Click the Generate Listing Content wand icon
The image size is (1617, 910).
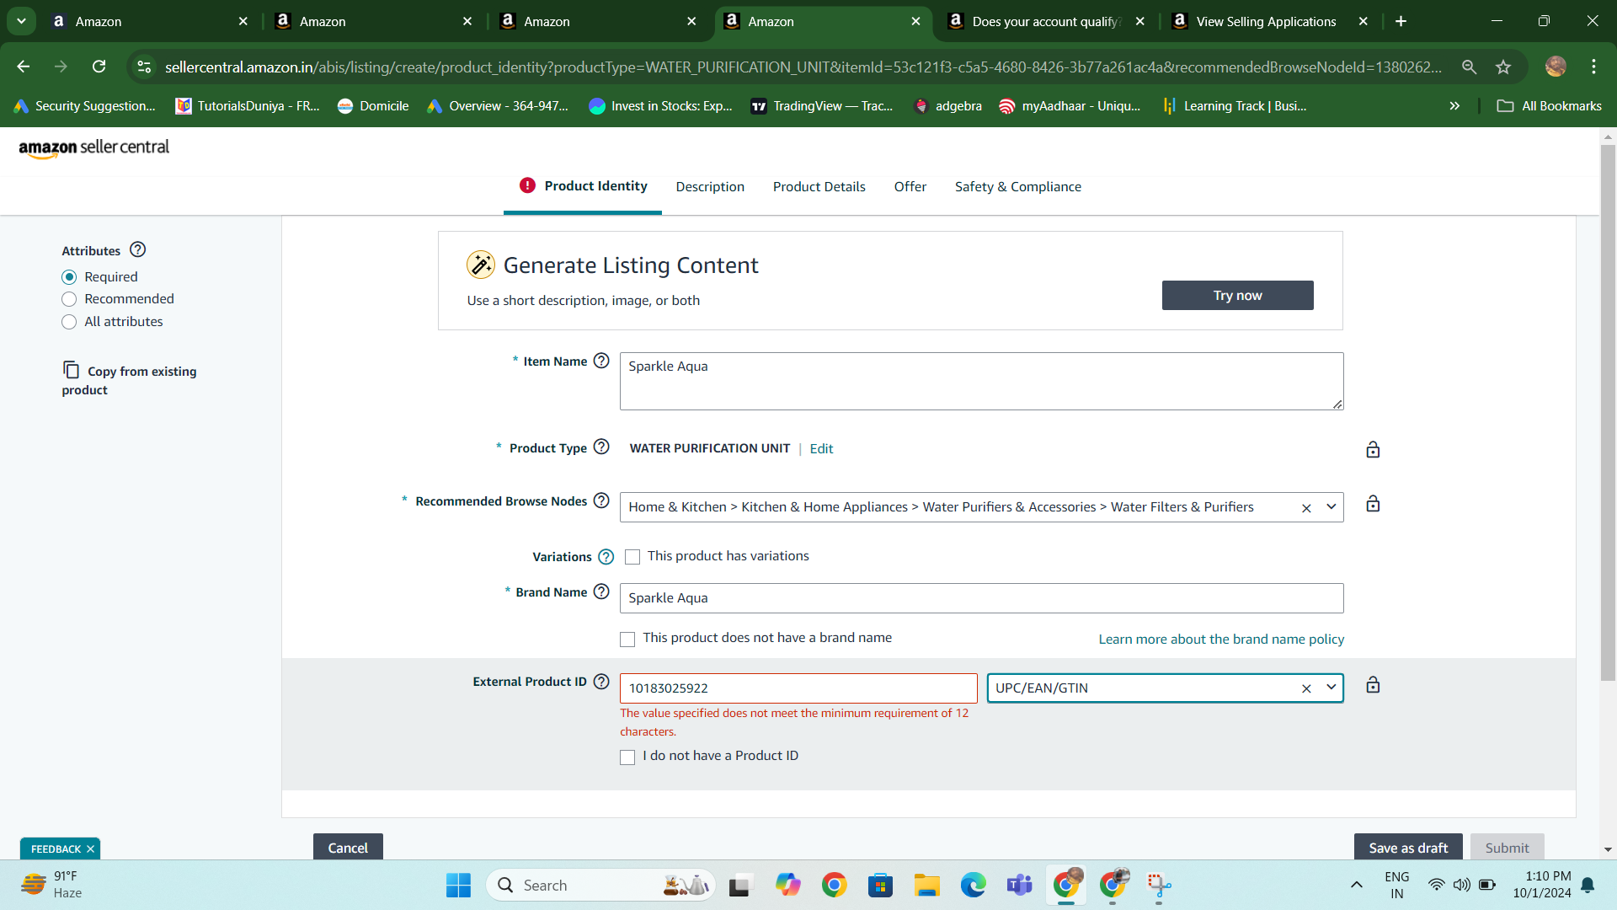coord(481,265)
